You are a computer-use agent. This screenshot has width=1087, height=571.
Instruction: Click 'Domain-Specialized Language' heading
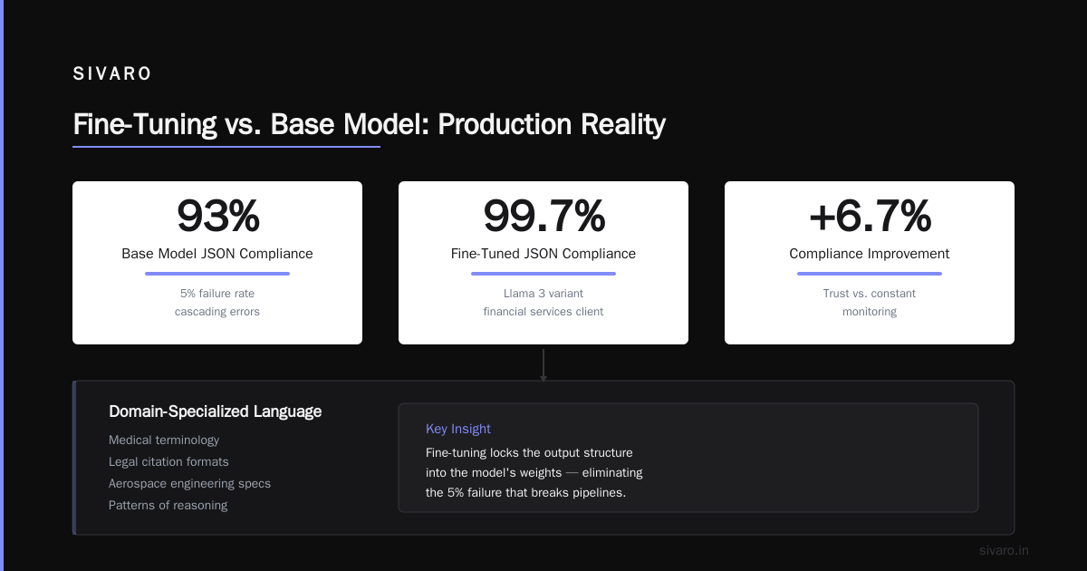tap(215, 411)
